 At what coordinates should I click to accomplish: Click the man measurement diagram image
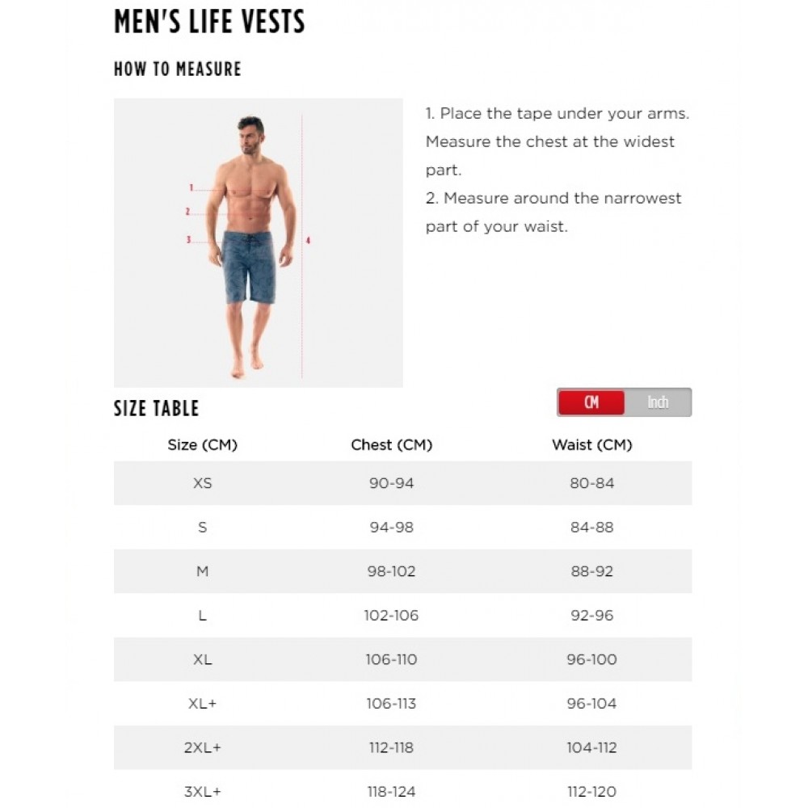(x=259, y=242)
